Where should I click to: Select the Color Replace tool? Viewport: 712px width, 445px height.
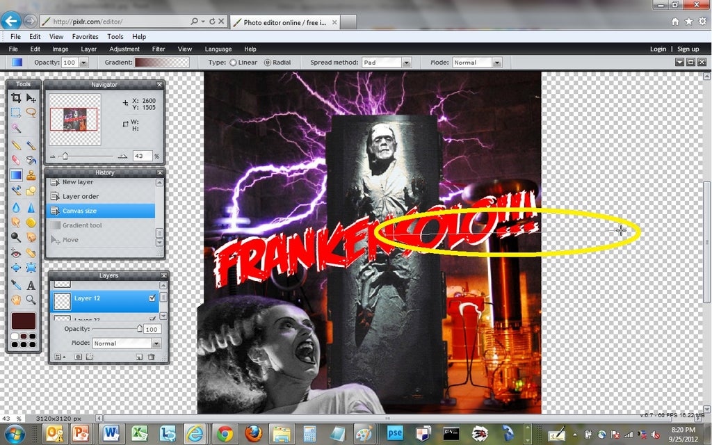16,191
